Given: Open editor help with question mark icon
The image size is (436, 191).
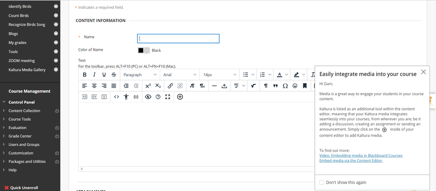Looking at the screenshot, I should tap(158, 97).
